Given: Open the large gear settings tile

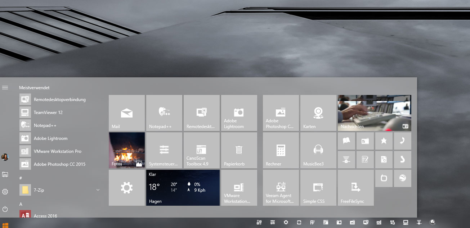Looking at the screenshot, I should 127,188.
